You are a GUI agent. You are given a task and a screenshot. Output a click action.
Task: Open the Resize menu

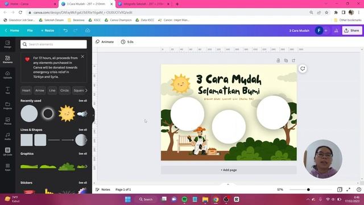[x=48, y=30]
